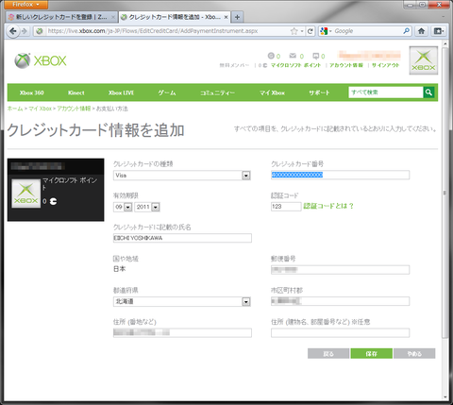Click the Xbox profile tile in the sidebar
The width and height of the screenshot is (453, 405).
pyautogui.click(x=26, y=194)
